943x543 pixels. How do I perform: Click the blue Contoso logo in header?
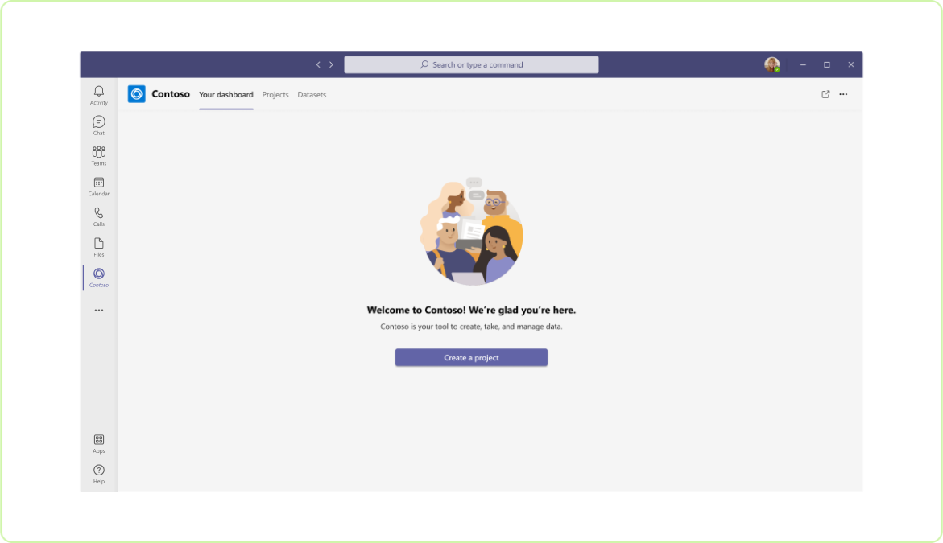pos(137,94)
